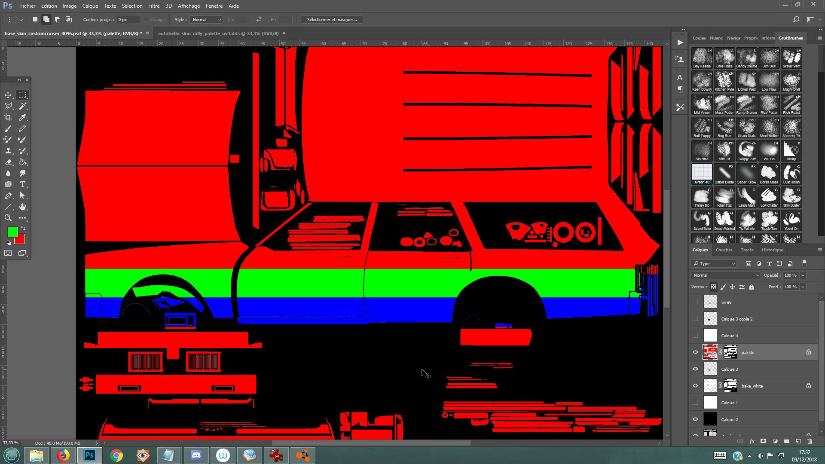Hide the palette layer
Screen dimensions: 825x464
pos(695,352)
